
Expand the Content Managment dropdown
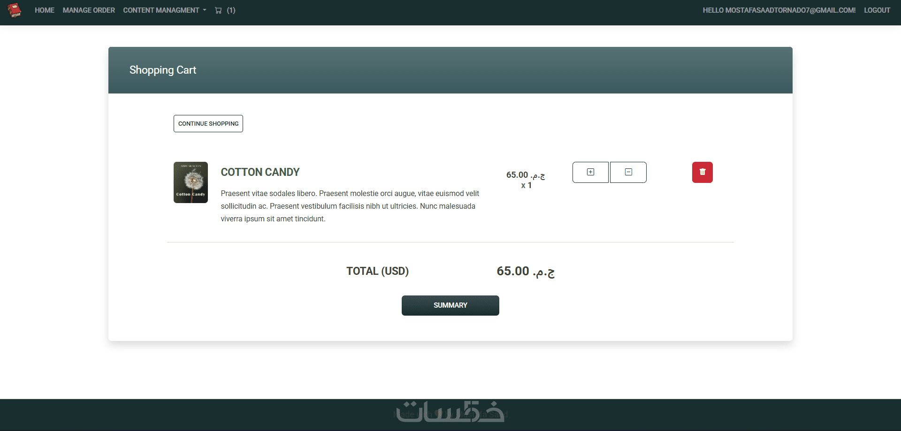point(165,10)
